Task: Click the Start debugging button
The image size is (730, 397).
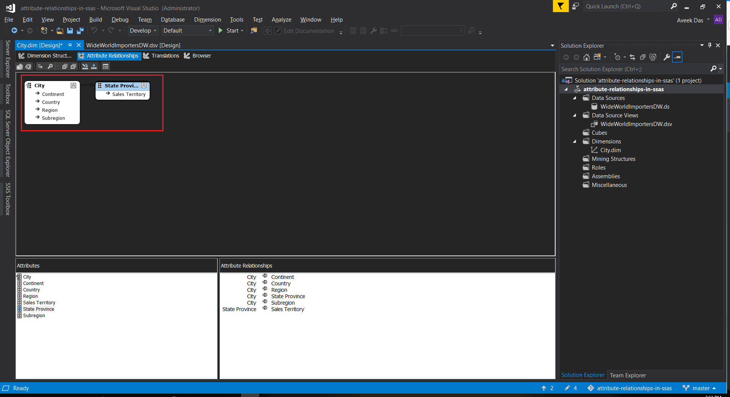Action: pos(229,31)
